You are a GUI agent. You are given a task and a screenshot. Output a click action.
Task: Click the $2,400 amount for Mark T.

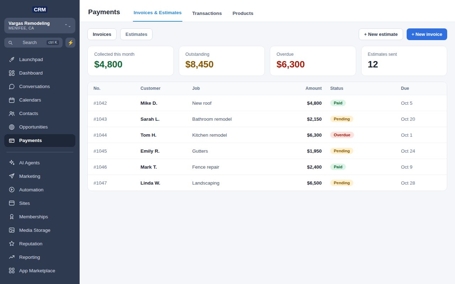[314, 167]
